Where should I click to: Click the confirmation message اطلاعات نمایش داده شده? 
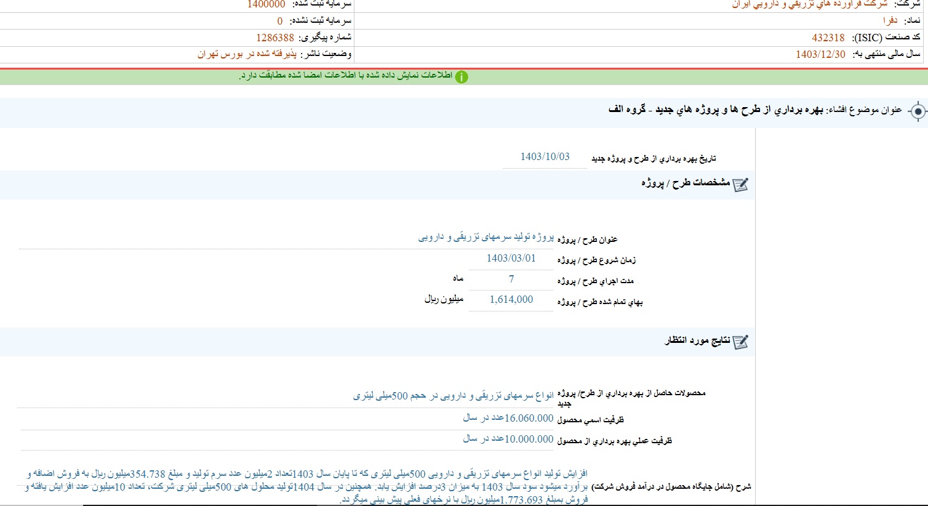pos(346,76)
